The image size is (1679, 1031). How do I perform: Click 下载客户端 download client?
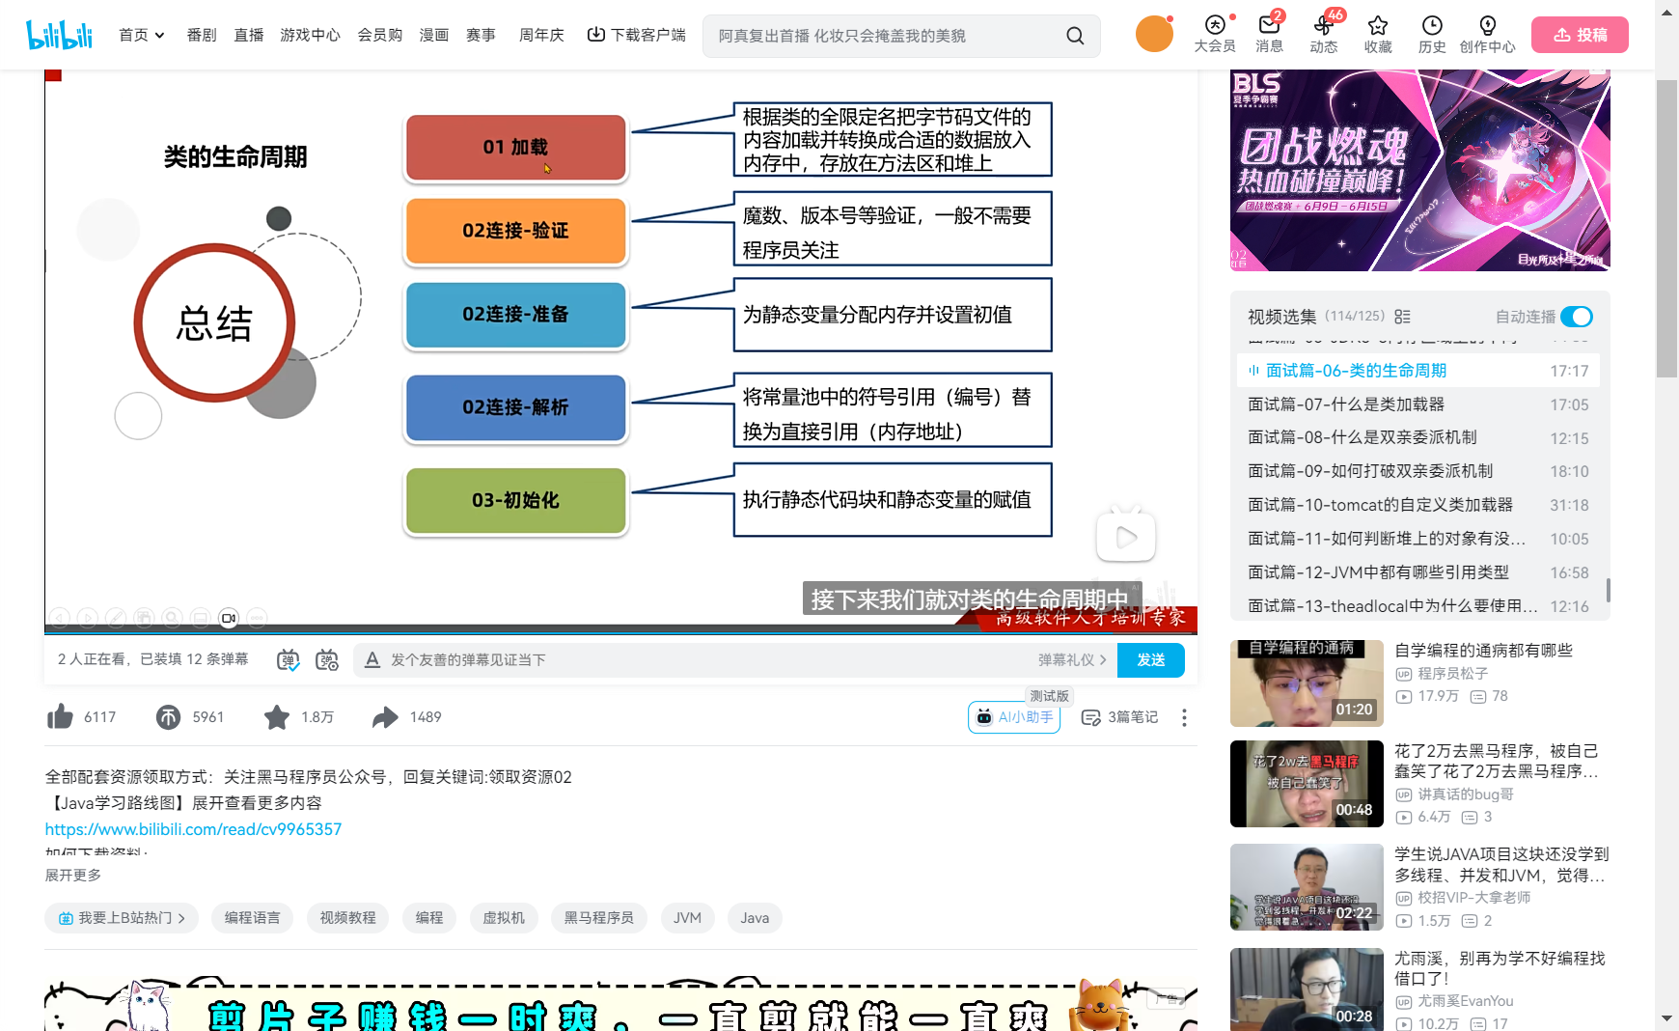pos(637,35)
